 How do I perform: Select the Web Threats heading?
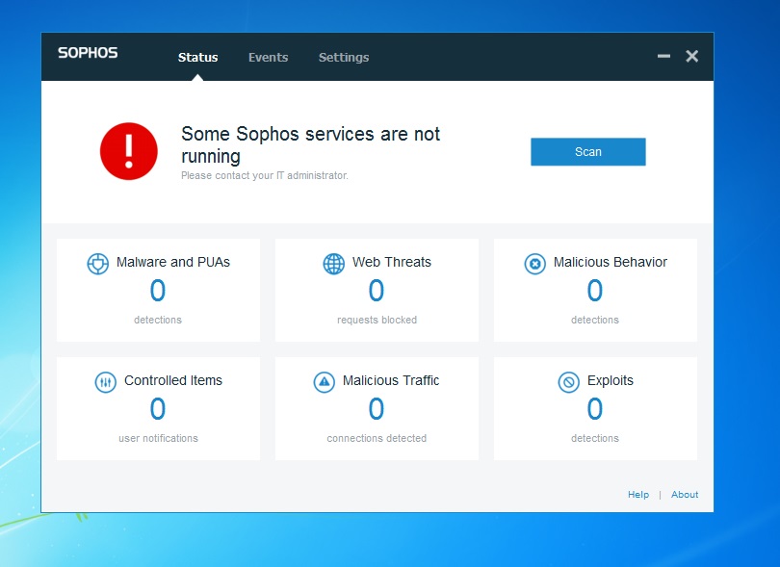[392, 262]
